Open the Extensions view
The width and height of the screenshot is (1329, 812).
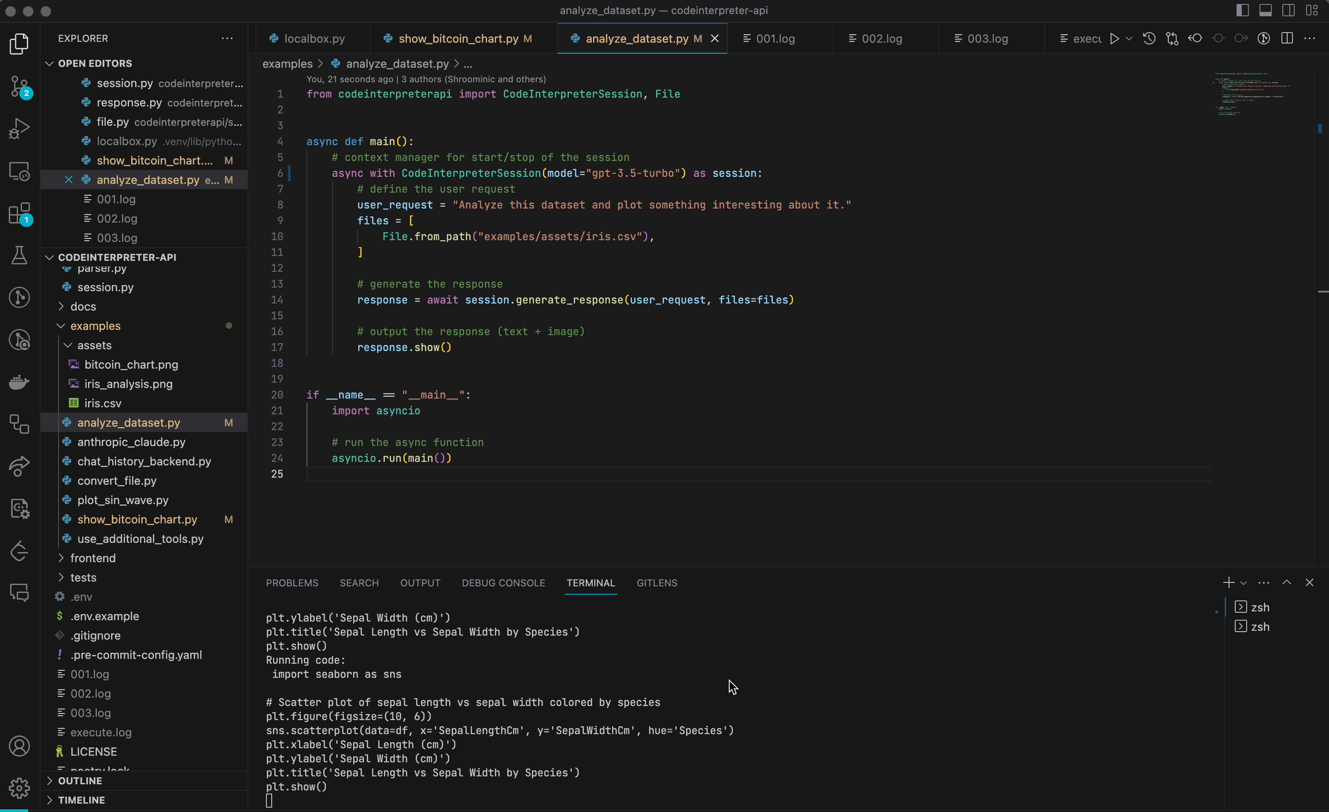pyautogui.click(x=19, y=214)
